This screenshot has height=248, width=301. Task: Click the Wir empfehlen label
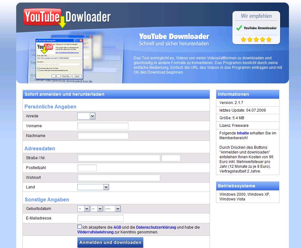256,16
